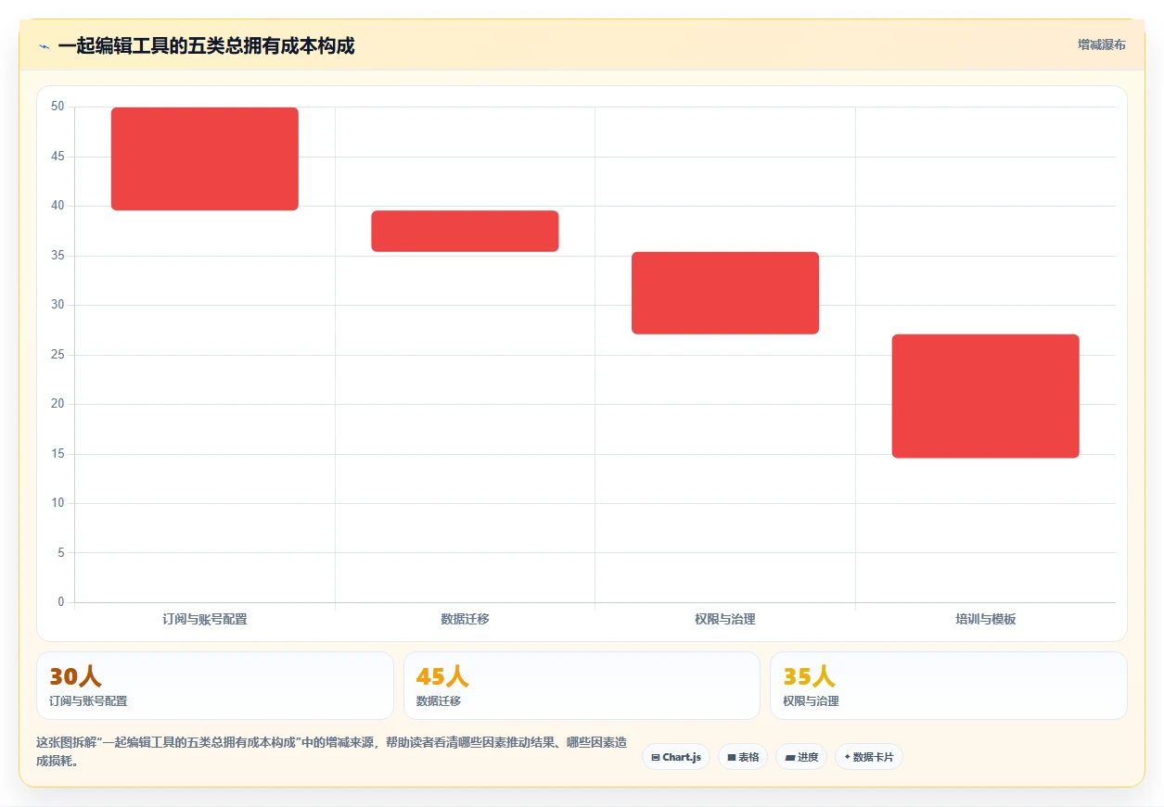Click y-axis value 0
This screenshot has width=1164, height=807.
[61, 602]
